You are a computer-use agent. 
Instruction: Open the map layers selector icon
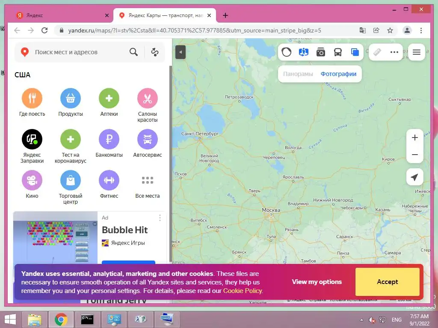click(x=355, y=52)
